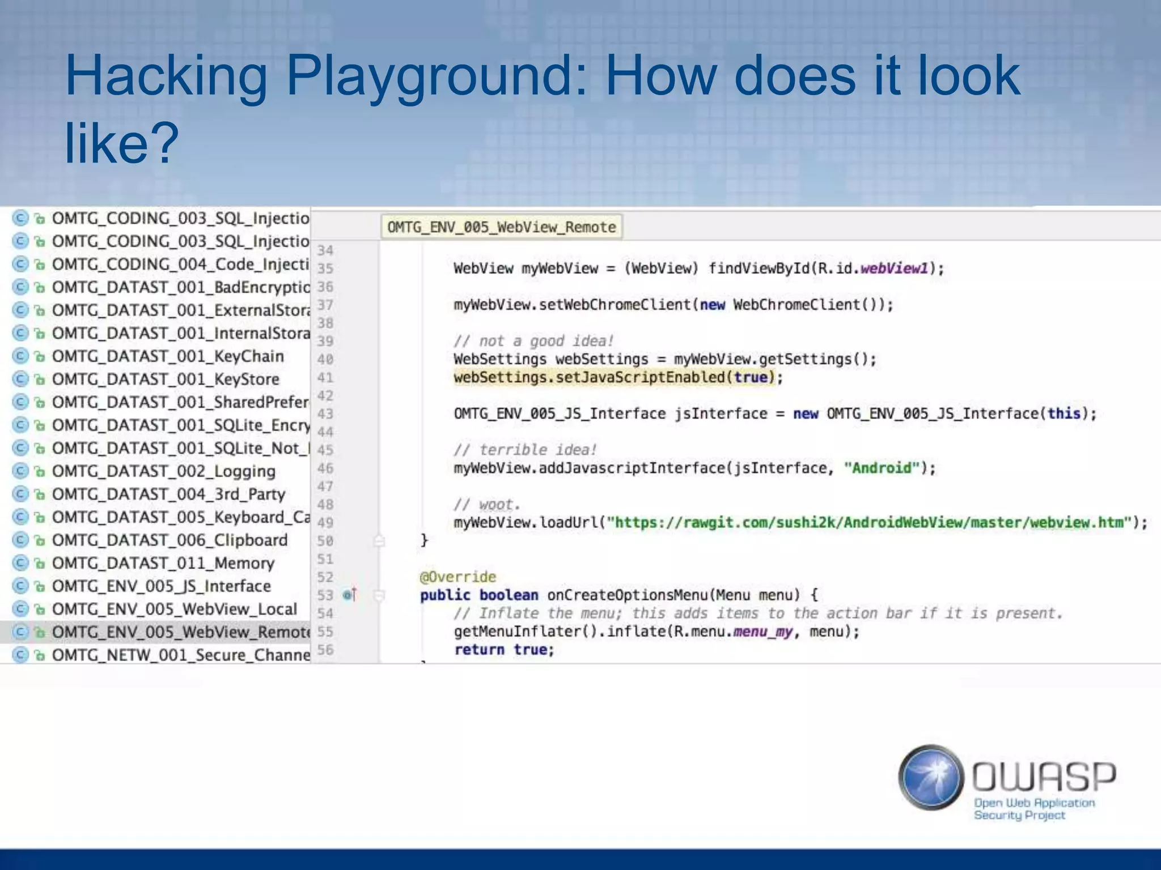Click class icon beside OMTG_DATAST_001_BadEncryption

[20, 287]
